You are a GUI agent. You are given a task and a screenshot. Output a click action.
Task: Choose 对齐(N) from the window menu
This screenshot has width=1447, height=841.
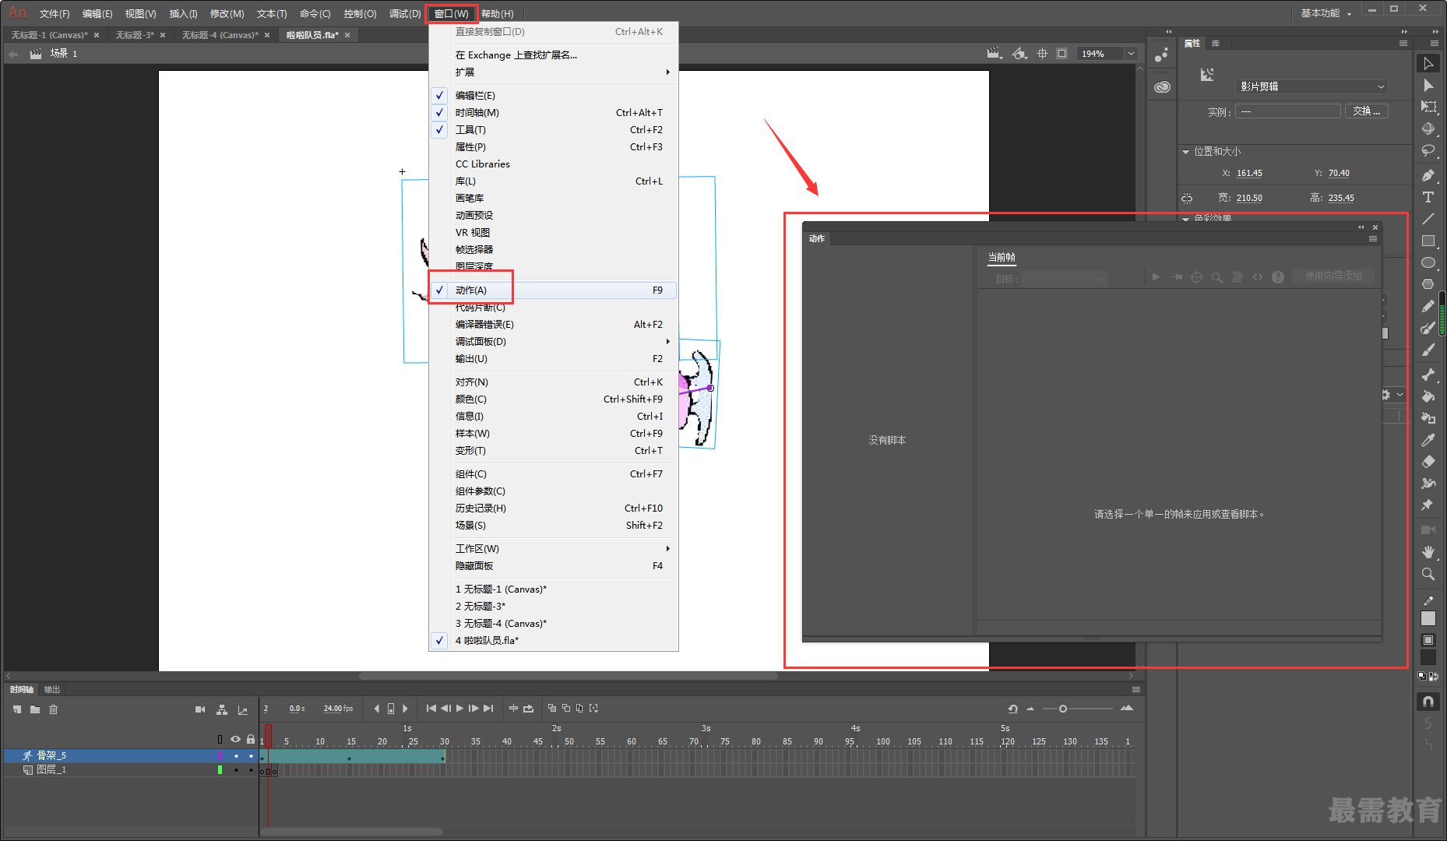pyautogui.click(x=554, y=382)
